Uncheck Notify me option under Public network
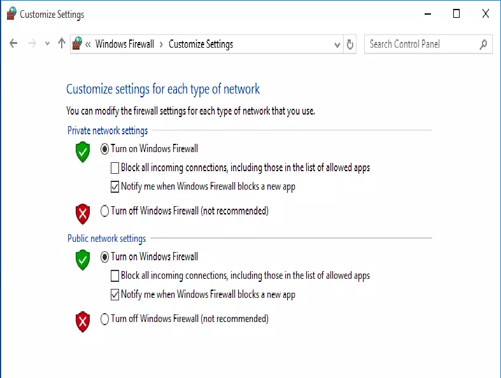This screenshot has width=501, height=378. [x=115, y=295]
